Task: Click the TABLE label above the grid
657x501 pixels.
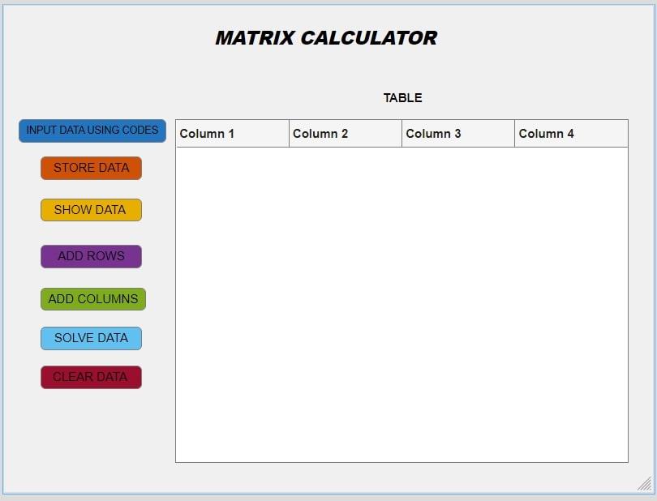Action: pos(401,97)
